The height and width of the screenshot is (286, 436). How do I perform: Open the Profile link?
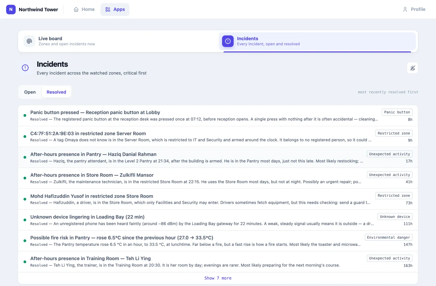tap(414, 10)
